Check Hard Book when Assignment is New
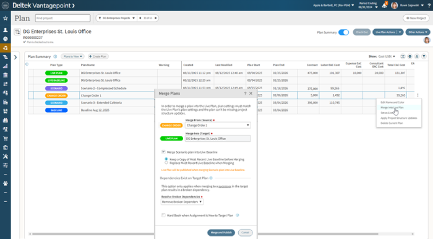The width and height of the screenshot is (433, 239). click(x=163, y=215)
